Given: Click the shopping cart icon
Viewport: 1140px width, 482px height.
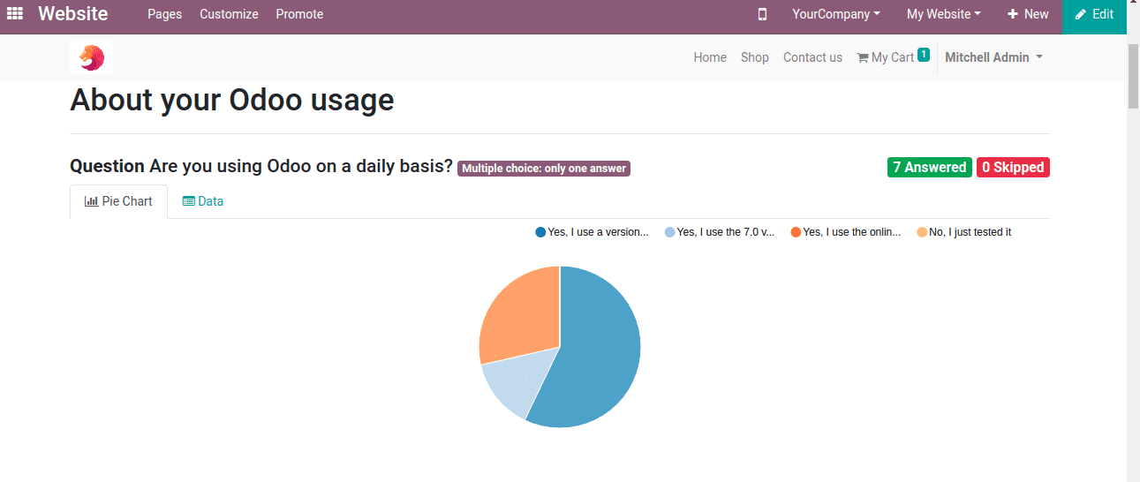Looking at the screenshot, I should pos(863,57).
